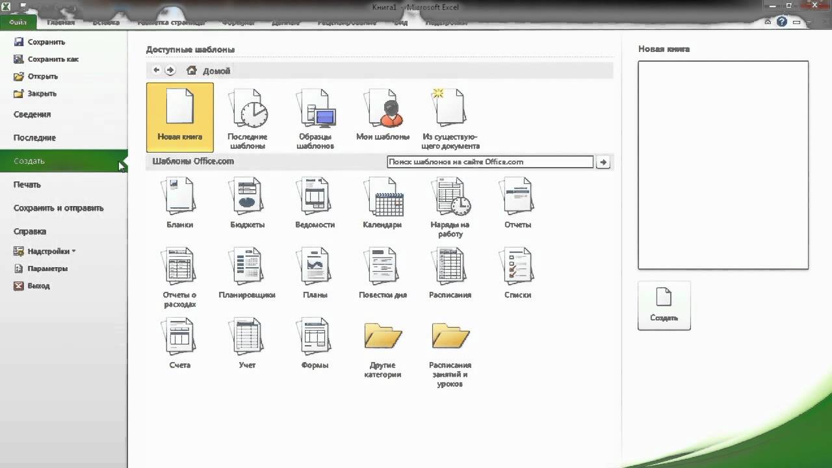Choose Из существующего документа template option
Screen dimensions: 832x468
pos(450,119)
